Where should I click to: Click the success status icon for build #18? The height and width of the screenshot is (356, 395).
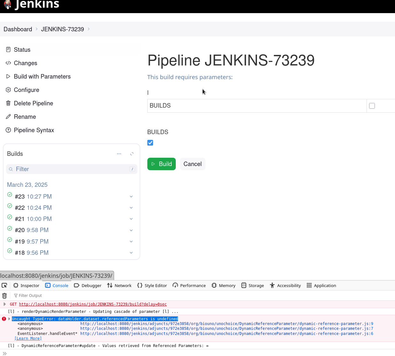coord(10,251)
